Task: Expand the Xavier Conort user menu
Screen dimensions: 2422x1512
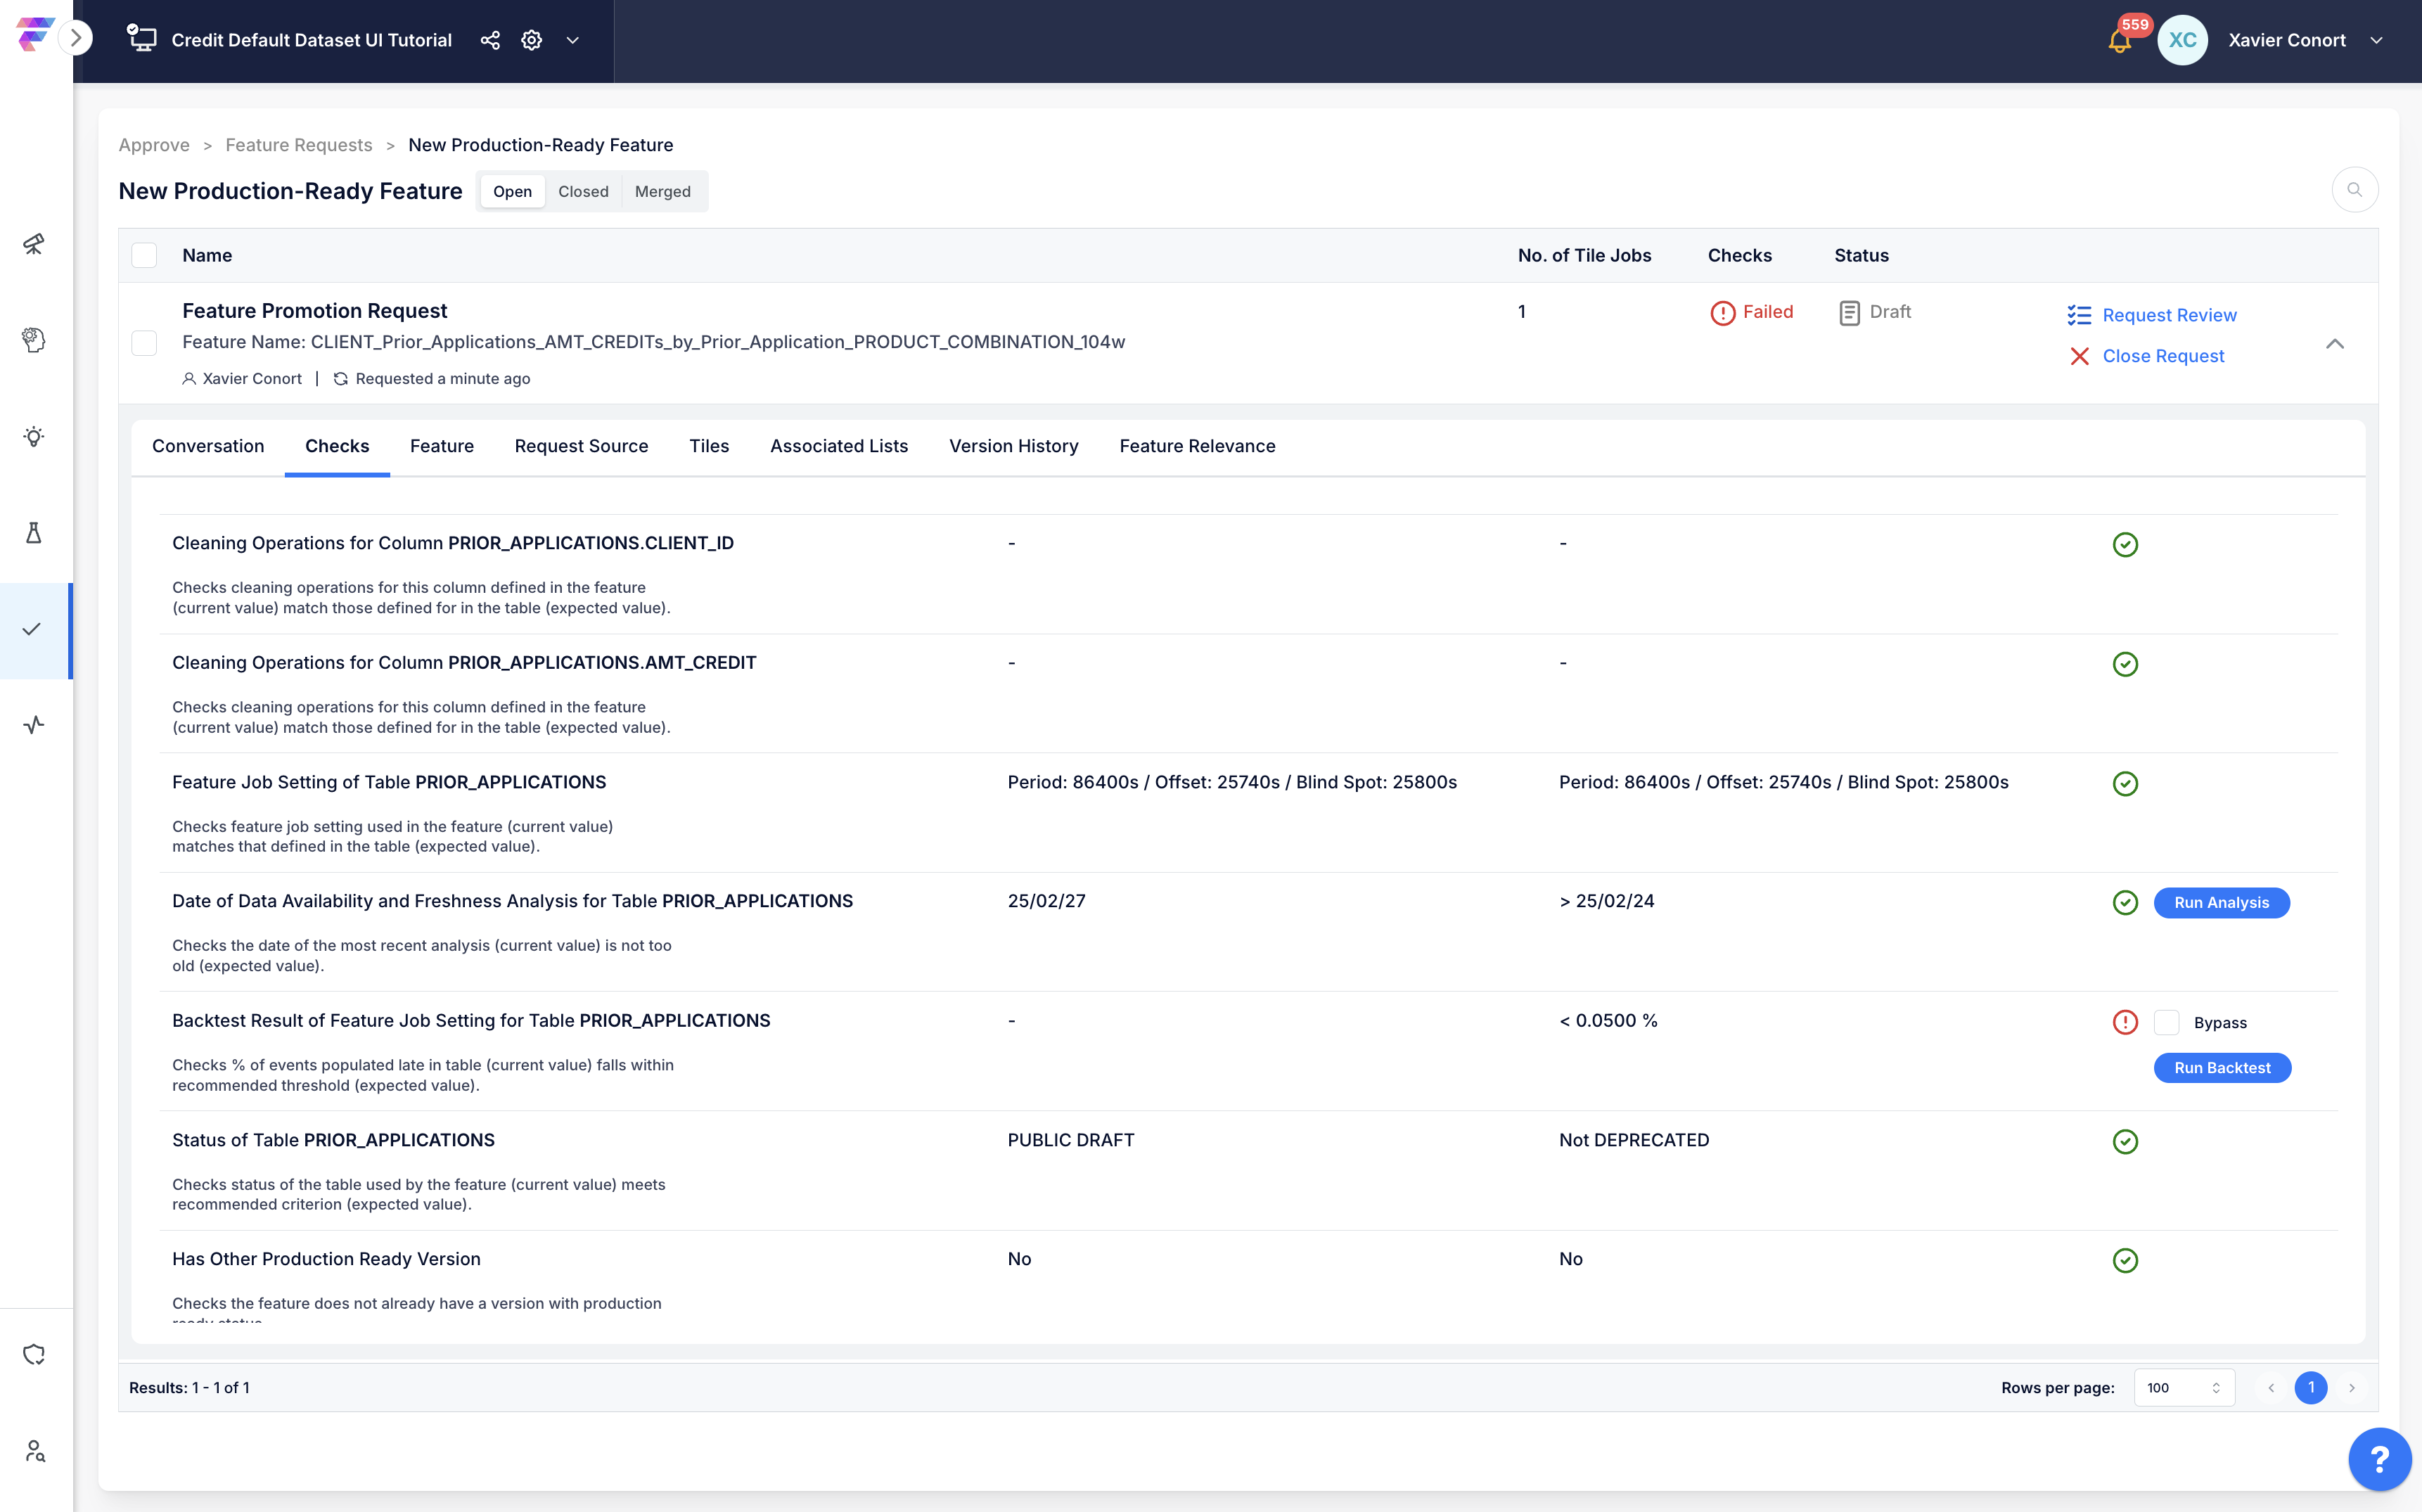Action: point(2377,41)
